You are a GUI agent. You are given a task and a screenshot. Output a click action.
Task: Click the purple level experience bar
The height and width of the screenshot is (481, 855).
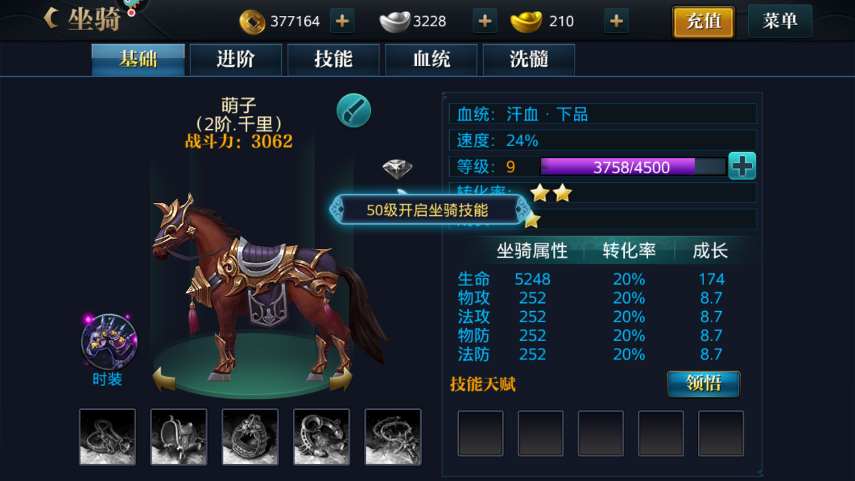point(633,166)
